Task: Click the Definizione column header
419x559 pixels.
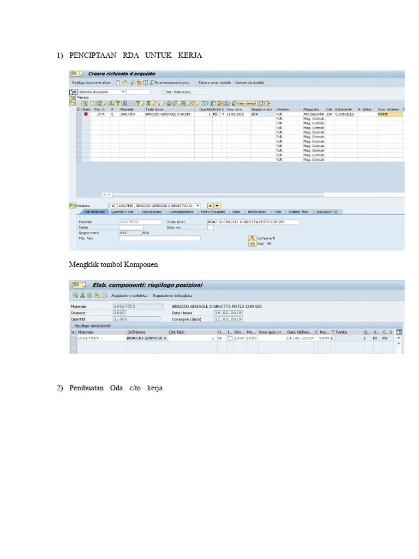Action: [147, 332]
